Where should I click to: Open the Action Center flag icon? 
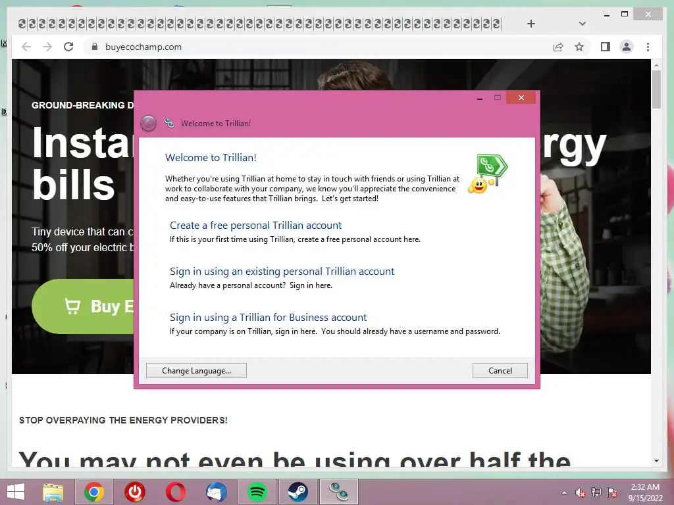coord(612,493)
